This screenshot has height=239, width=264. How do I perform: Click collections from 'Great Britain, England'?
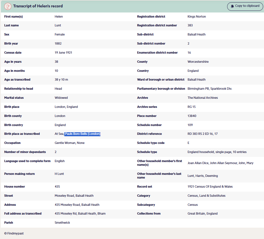click(202, 213)
